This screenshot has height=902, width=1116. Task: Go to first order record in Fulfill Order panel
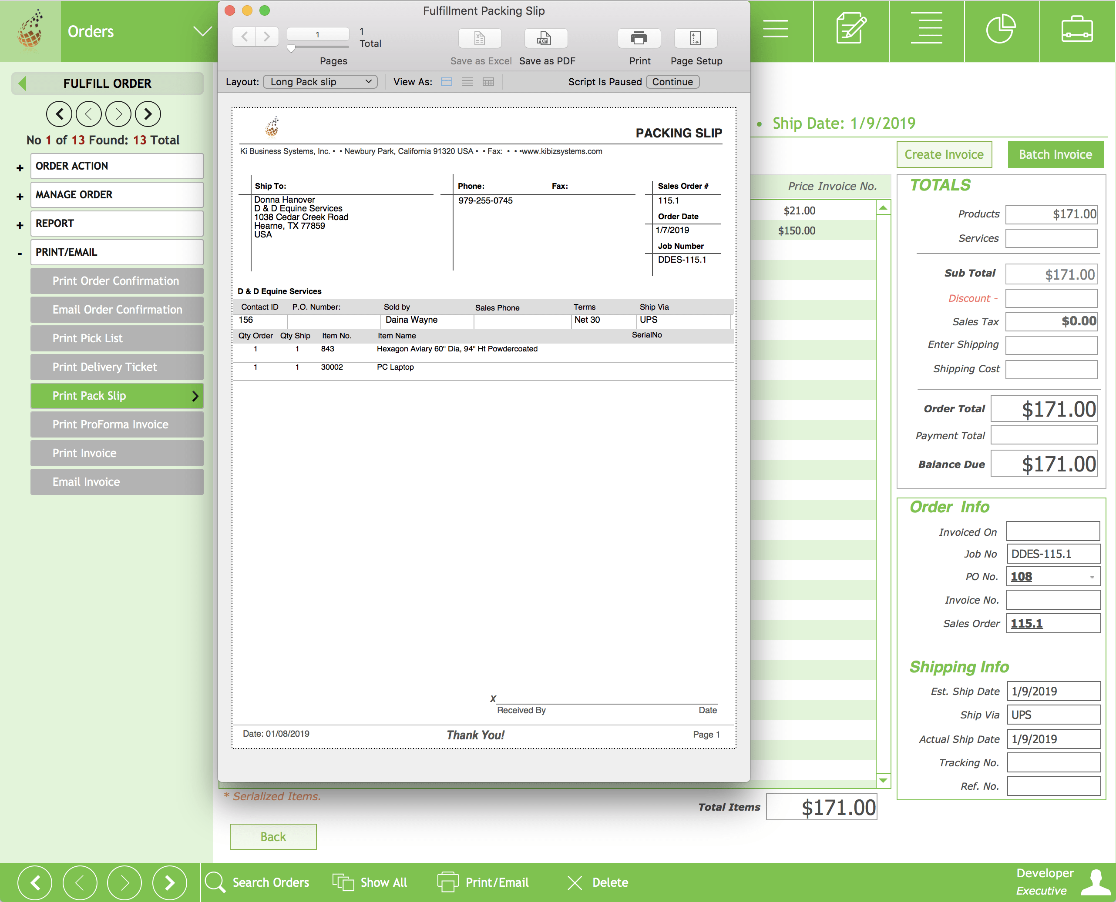point(59,114)
